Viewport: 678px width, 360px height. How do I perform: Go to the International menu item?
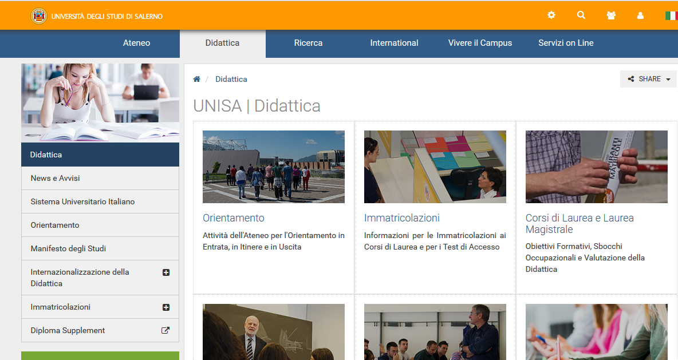394,43
